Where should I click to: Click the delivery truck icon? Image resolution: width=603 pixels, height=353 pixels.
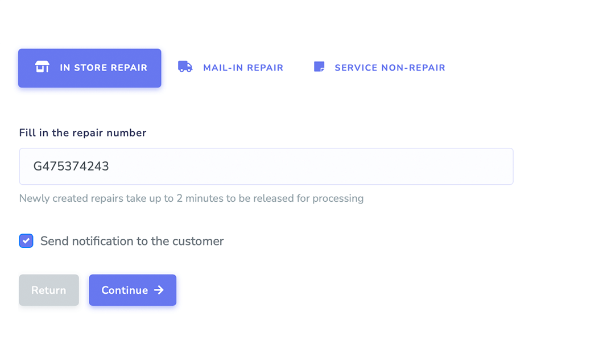(185, 67)
